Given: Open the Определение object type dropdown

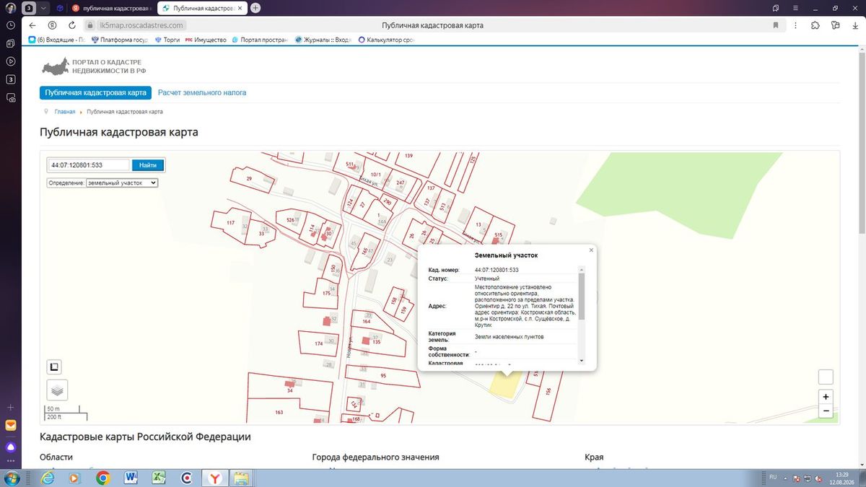Looking at the screenshot, I should coord(121,183).
